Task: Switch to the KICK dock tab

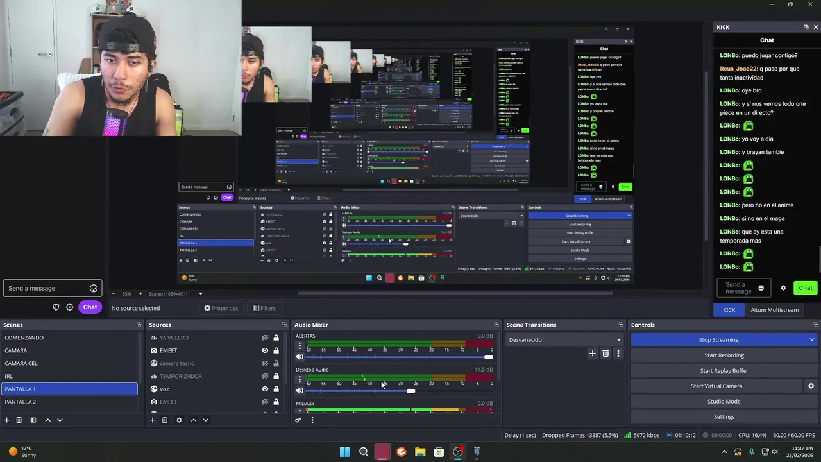Action: [x=729, y=310]
